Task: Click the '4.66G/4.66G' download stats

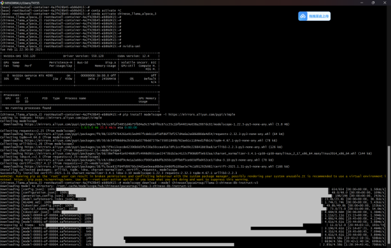Action: [335, 218]
